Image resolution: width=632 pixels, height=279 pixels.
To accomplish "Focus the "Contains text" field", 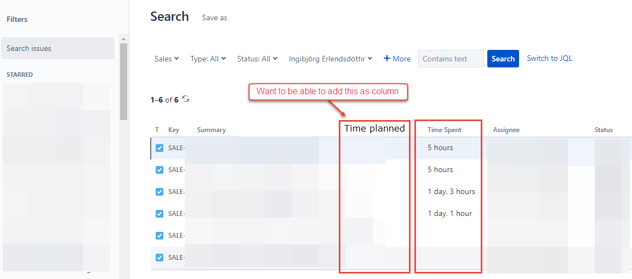I will [x=451, y=59].
